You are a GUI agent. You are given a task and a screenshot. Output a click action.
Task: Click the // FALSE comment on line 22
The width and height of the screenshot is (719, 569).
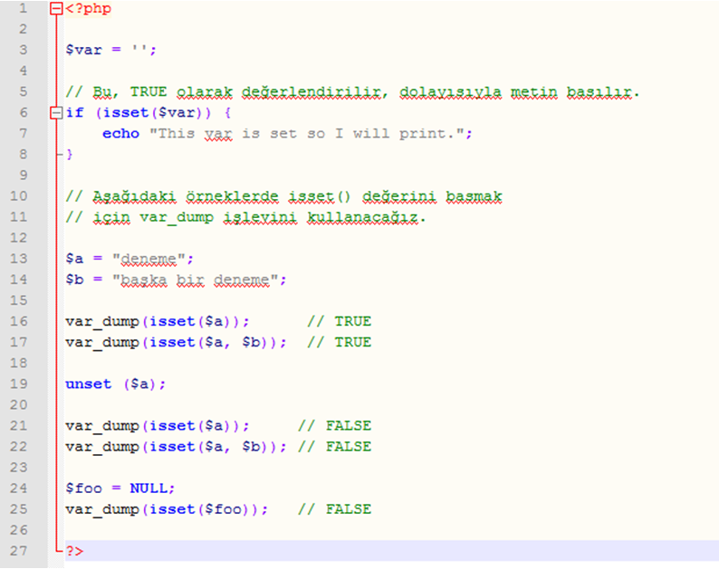click(x=335, y=447)
